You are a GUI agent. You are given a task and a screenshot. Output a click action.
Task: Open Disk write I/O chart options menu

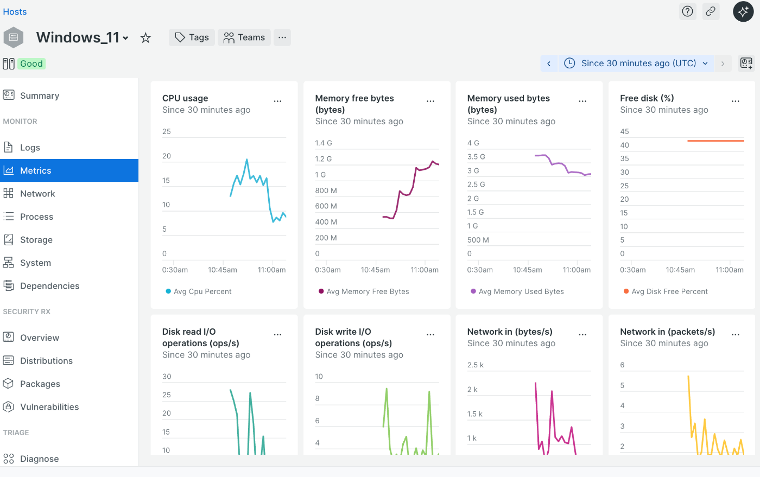(430, 334)
